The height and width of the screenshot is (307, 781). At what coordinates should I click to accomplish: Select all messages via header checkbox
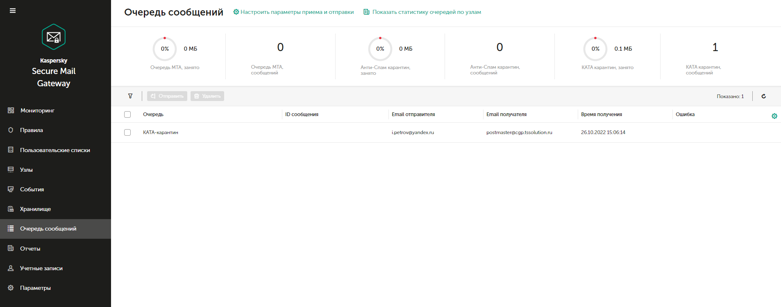(x=127, y=114)
